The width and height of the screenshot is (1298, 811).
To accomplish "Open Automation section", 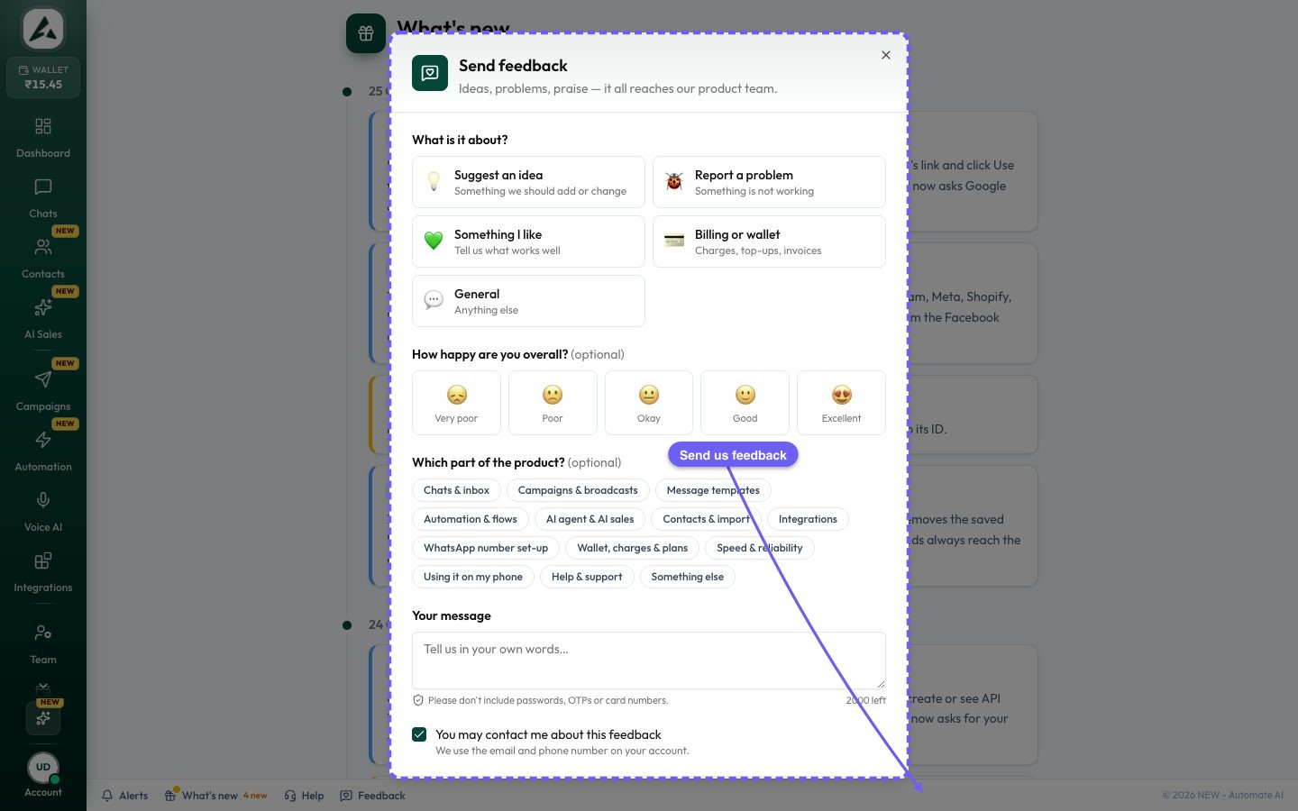I will point(43,451).
